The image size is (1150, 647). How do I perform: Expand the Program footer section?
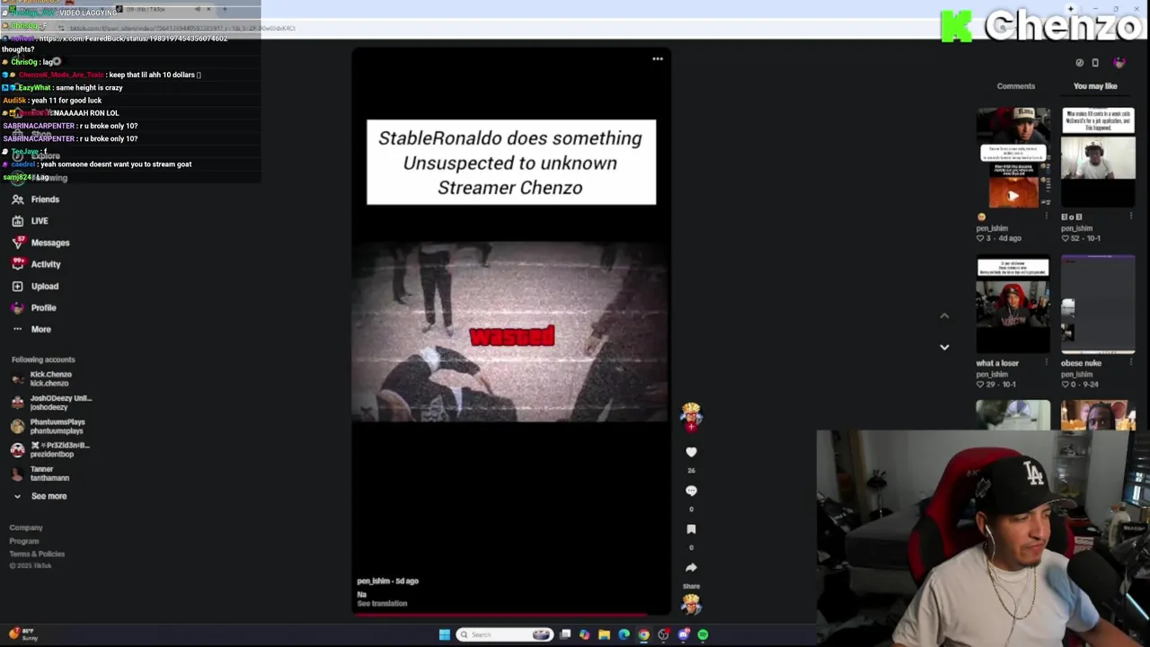click(24, 541)
